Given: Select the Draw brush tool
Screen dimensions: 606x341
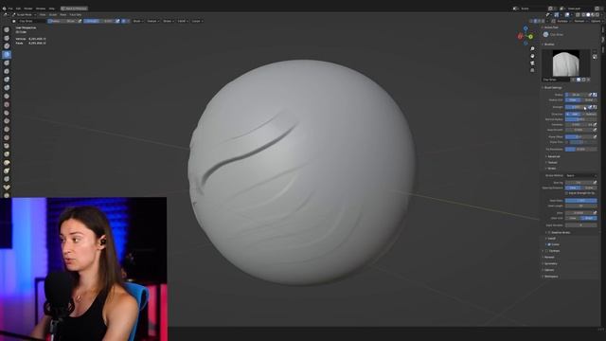Looking at the screenshot, I should (x=7, y=29).
